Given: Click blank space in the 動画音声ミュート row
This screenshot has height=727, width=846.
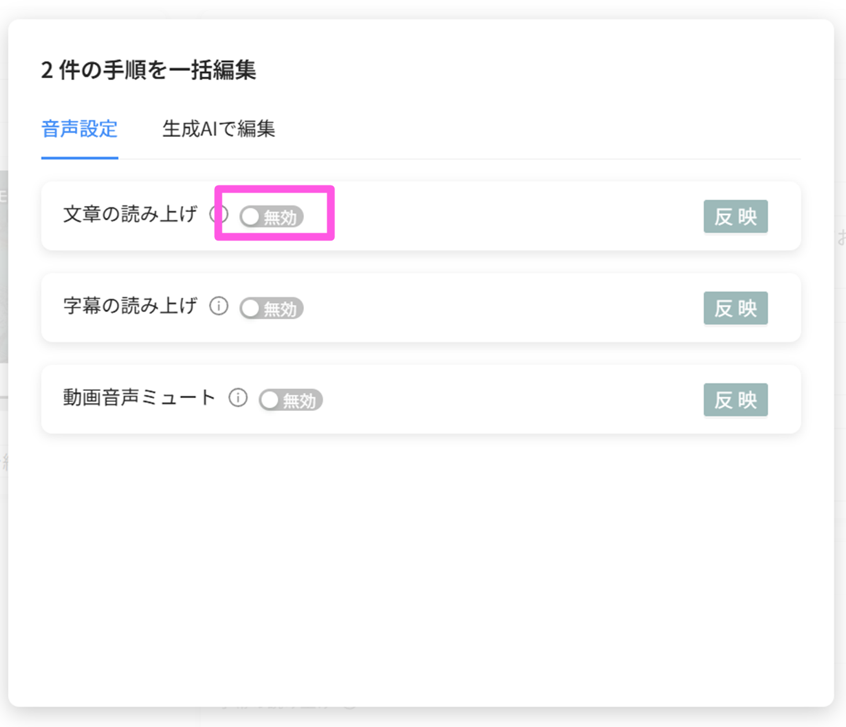Looking at the screenshot, I should (x=504, y=400).
